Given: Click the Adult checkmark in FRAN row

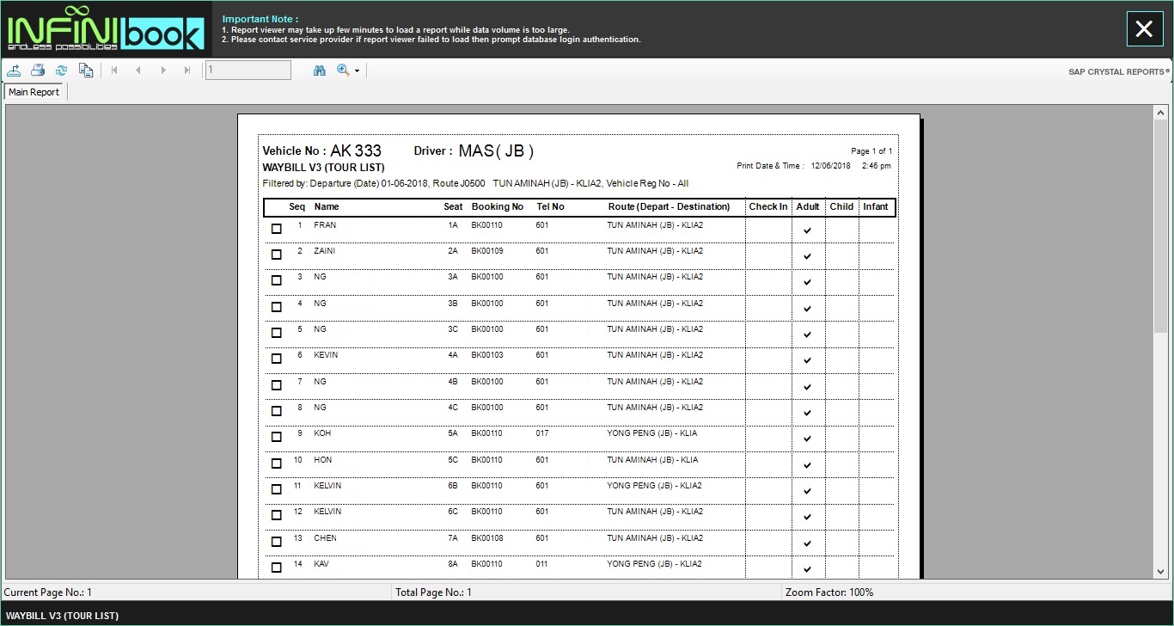Looking at the screenshot, I should [807, 230].
